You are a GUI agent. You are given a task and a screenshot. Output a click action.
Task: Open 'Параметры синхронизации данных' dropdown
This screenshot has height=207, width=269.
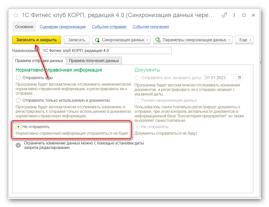coord(193,40)
